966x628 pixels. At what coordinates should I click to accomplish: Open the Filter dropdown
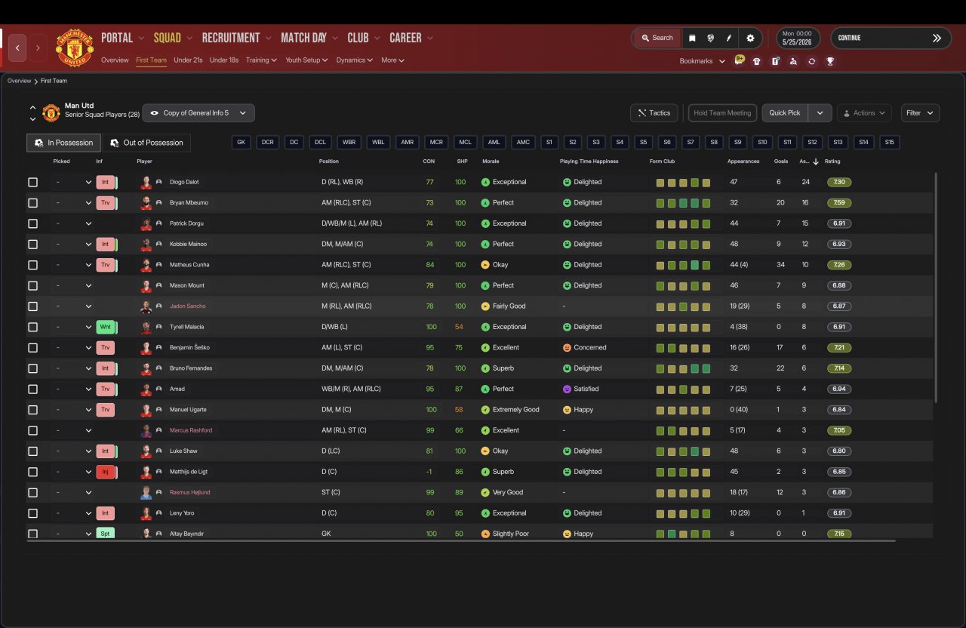tap(920, 113)
